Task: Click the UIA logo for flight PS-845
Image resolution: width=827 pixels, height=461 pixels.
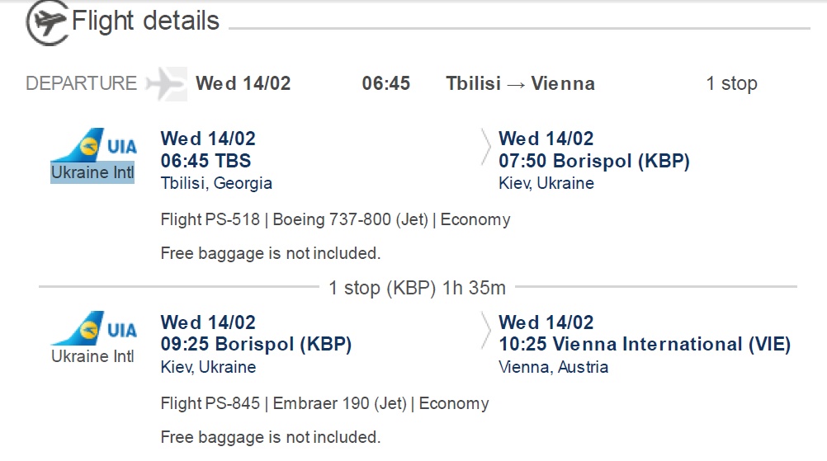Action: [x=92, y=328]
